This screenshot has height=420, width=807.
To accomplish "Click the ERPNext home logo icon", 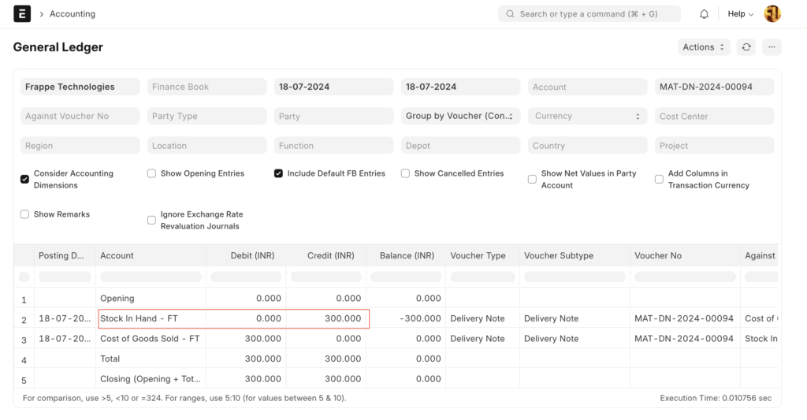I will coord(22,13).
